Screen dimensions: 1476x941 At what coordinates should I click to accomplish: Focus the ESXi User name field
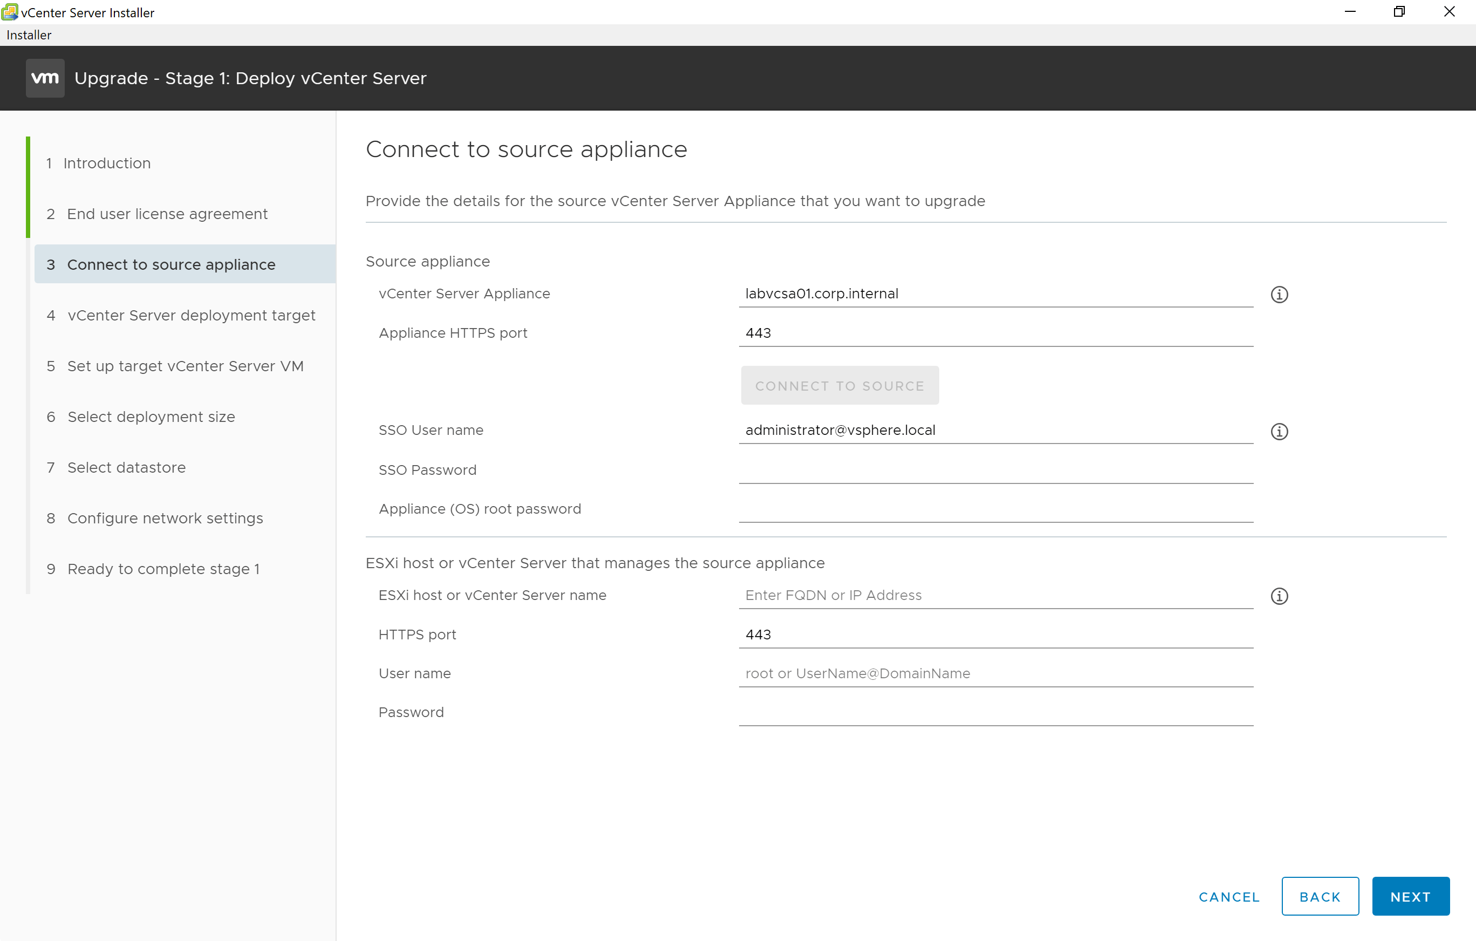tap(995, 674)
